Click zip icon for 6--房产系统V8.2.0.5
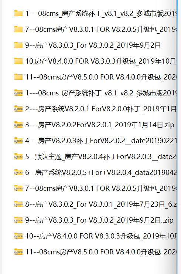This screenshot has height=274, width=181. tap(18, 172)
